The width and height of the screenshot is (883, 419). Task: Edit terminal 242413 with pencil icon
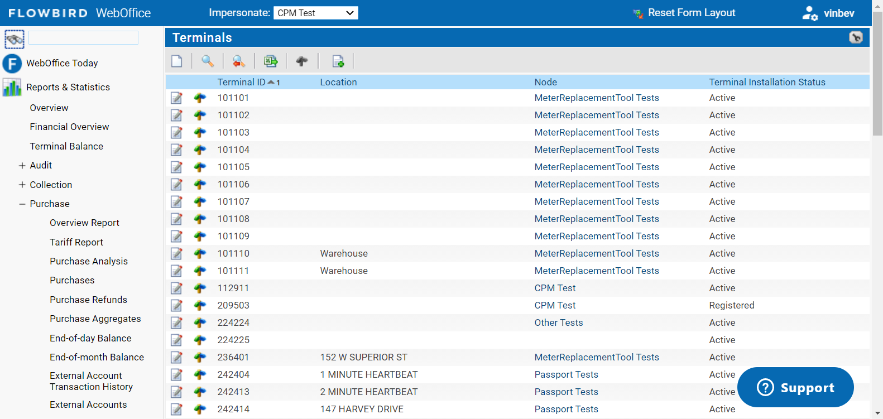click(x=176, y=392)
